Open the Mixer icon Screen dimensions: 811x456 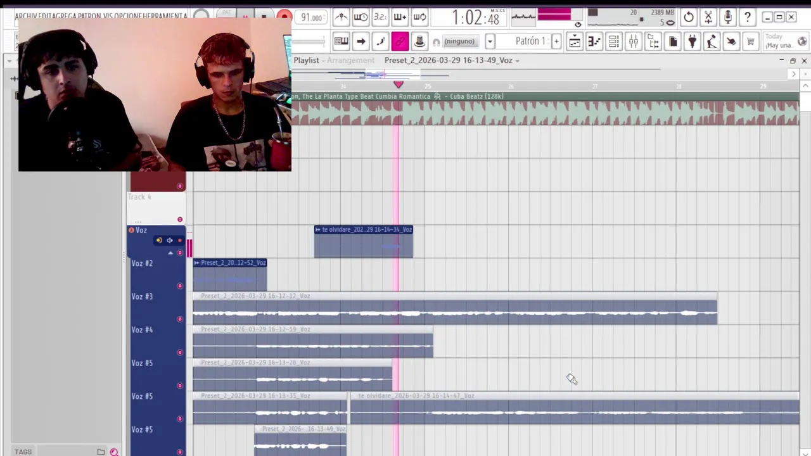coord(634,42)
